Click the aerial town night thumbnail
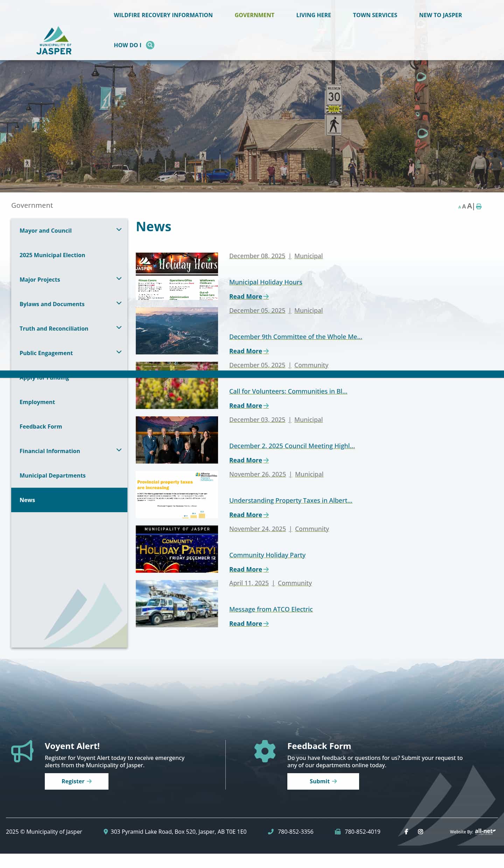The height and width of the screenshot is (868, 504). tap(177, 331)
